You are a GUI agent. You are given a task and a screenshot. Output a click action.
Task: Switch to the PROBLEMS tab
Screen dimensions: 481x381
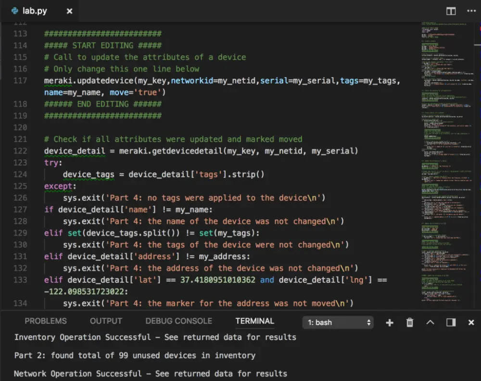[46, 321]
